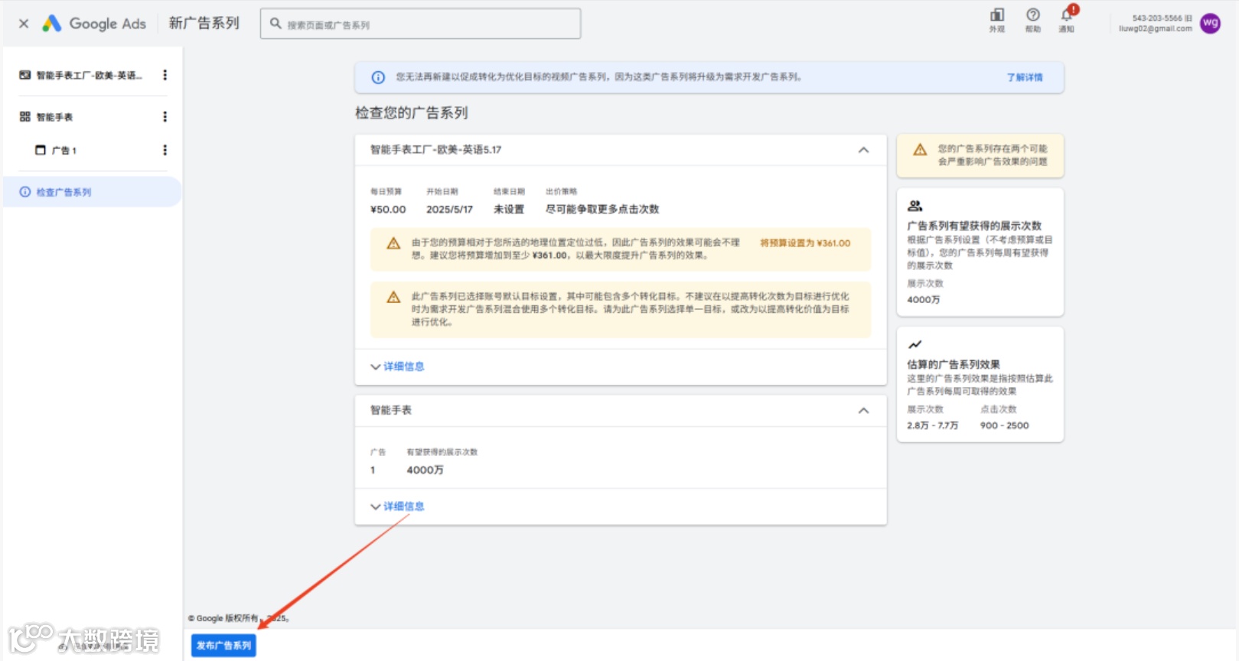Expand 详细信息 under campaign warnings

397,366
